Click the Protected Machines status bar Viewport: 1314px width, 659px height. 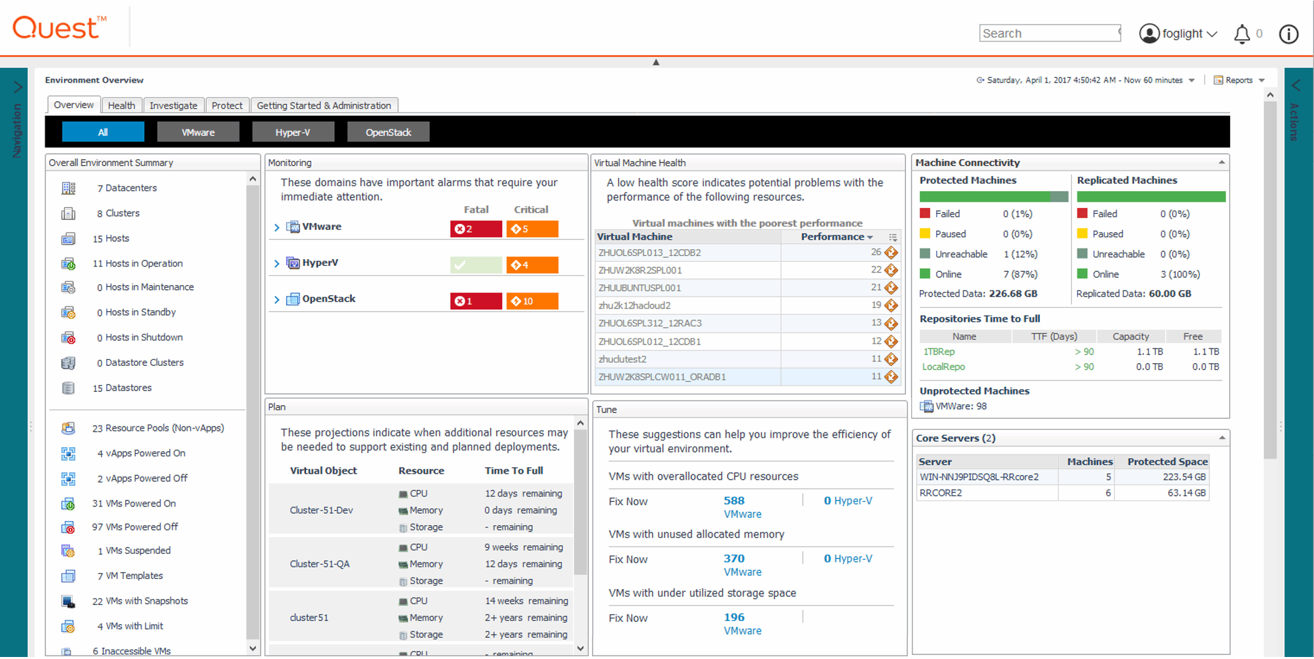pyautogui.click(x=993, y=197)
